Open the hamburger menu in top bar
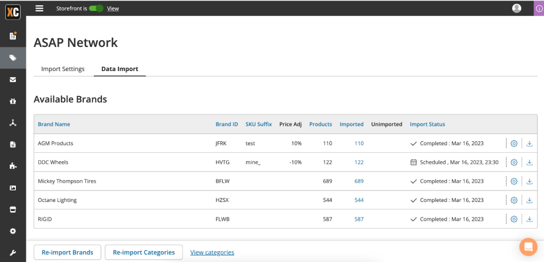The image size is (544, 262). click(39, 8)
